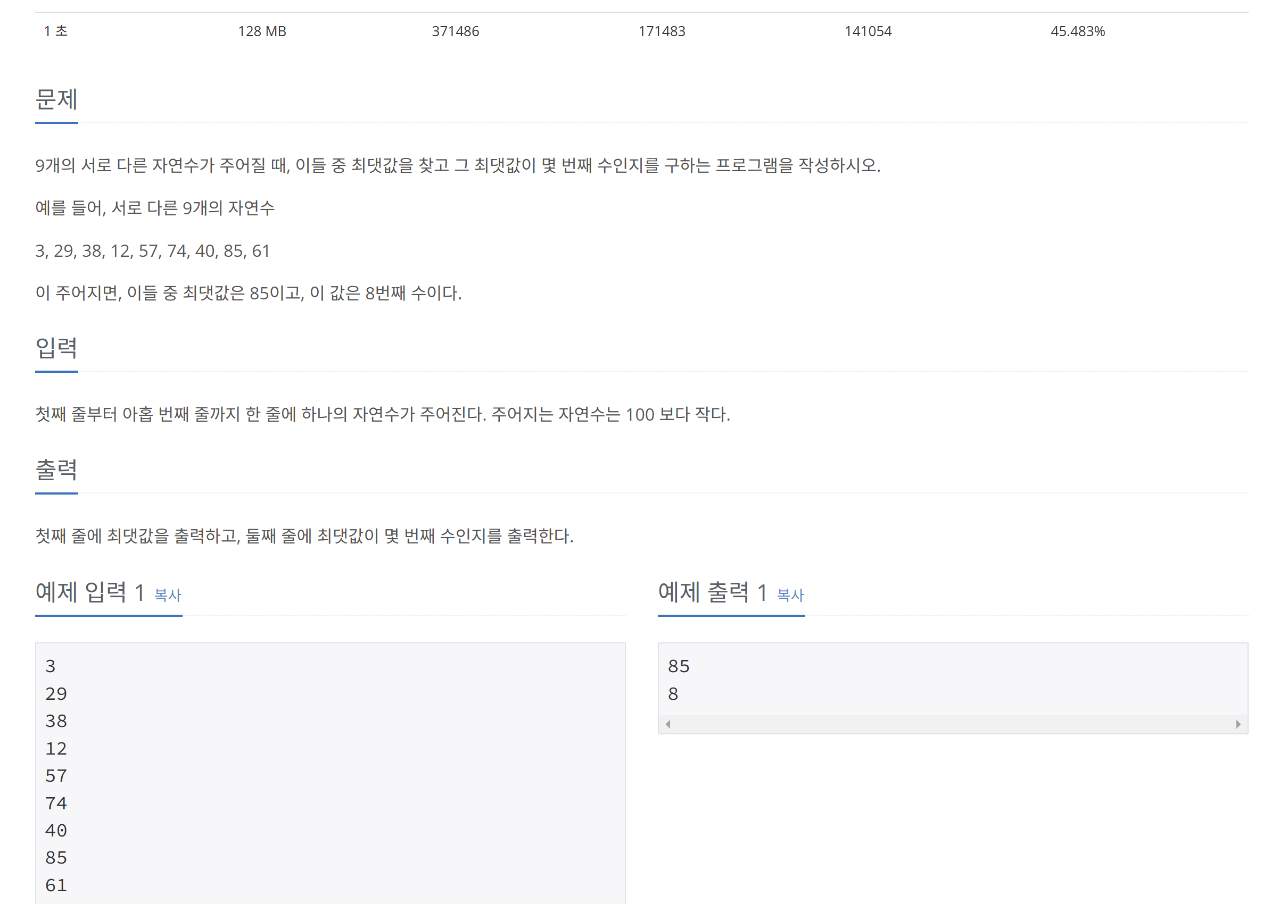1288x904 pixels.
Task: Click the 입력 section heading
Action: click(x=56, y=348)
